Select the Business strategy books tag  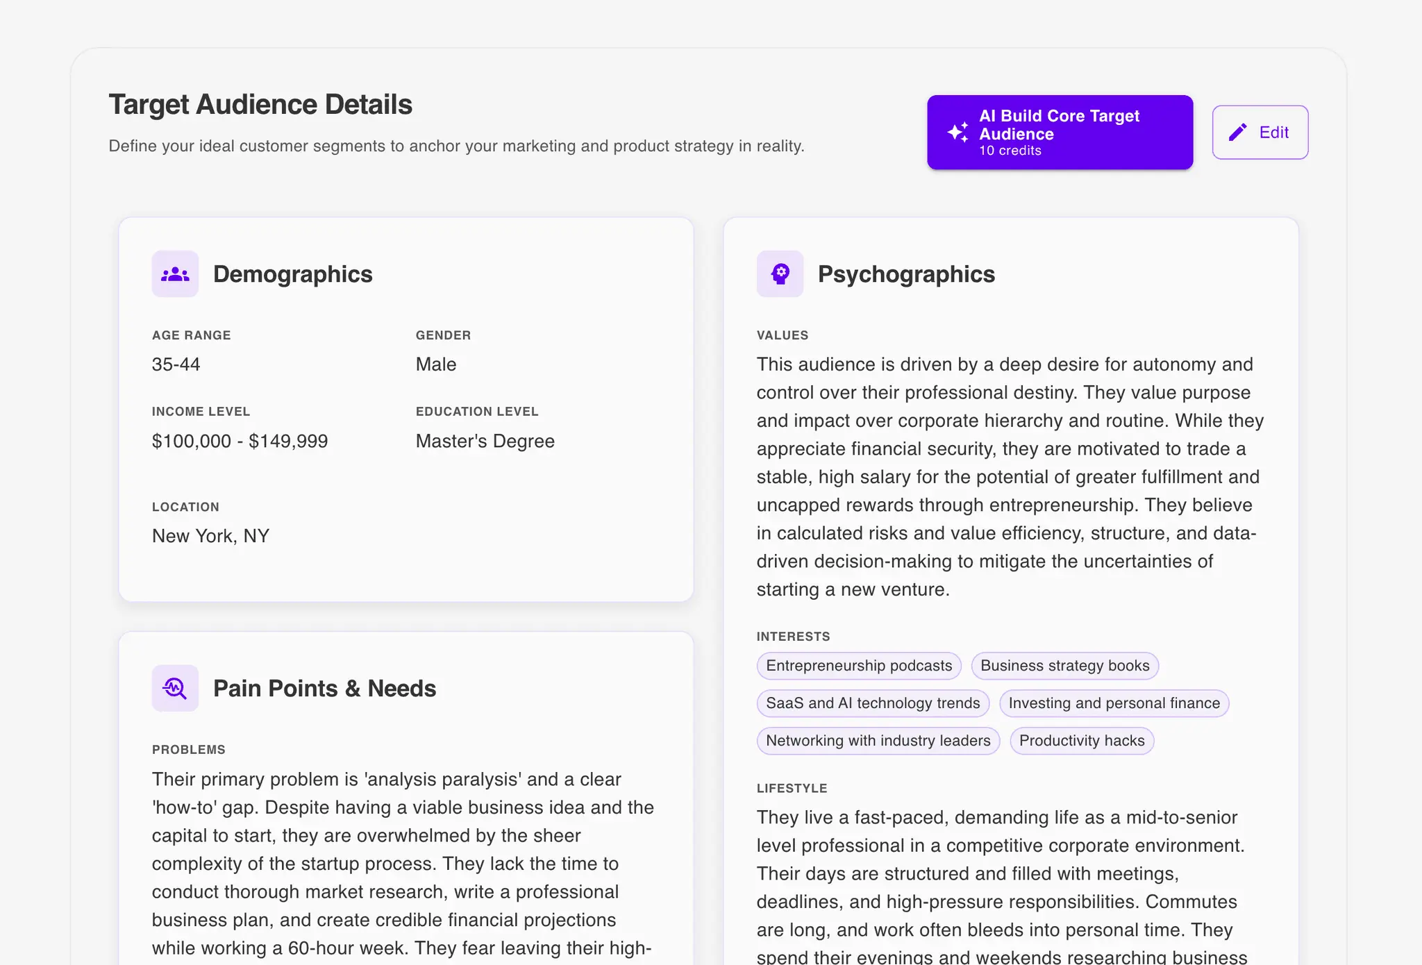[x=1064, y=665]
